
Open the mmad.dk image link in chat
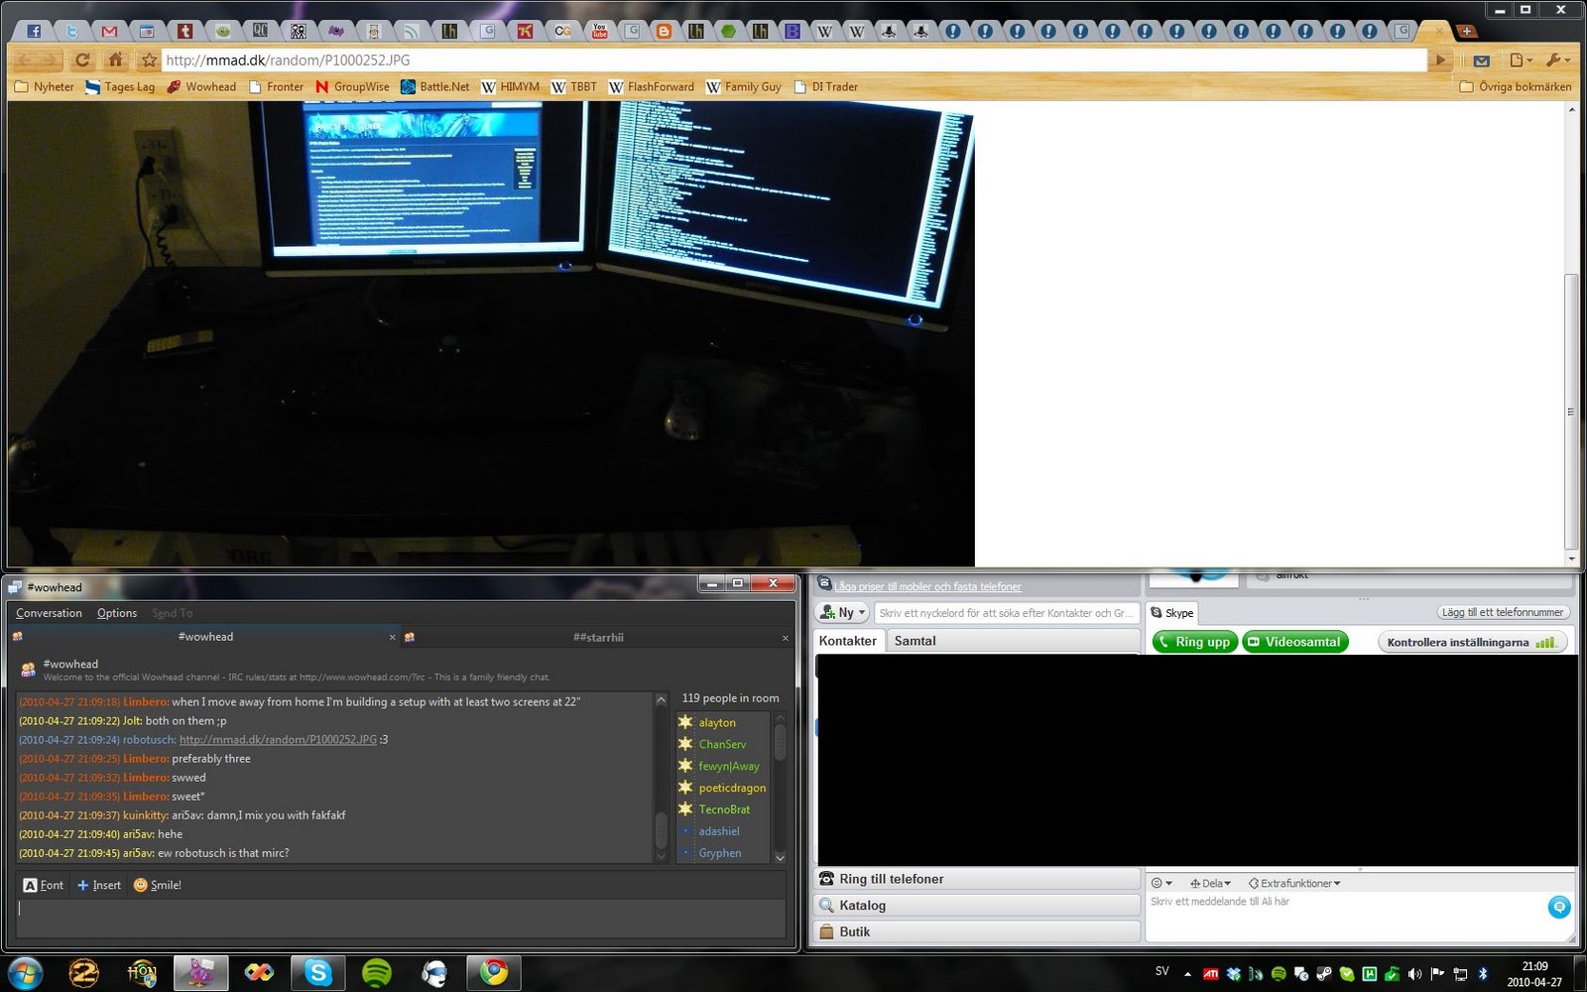click(x=278, y=740)
